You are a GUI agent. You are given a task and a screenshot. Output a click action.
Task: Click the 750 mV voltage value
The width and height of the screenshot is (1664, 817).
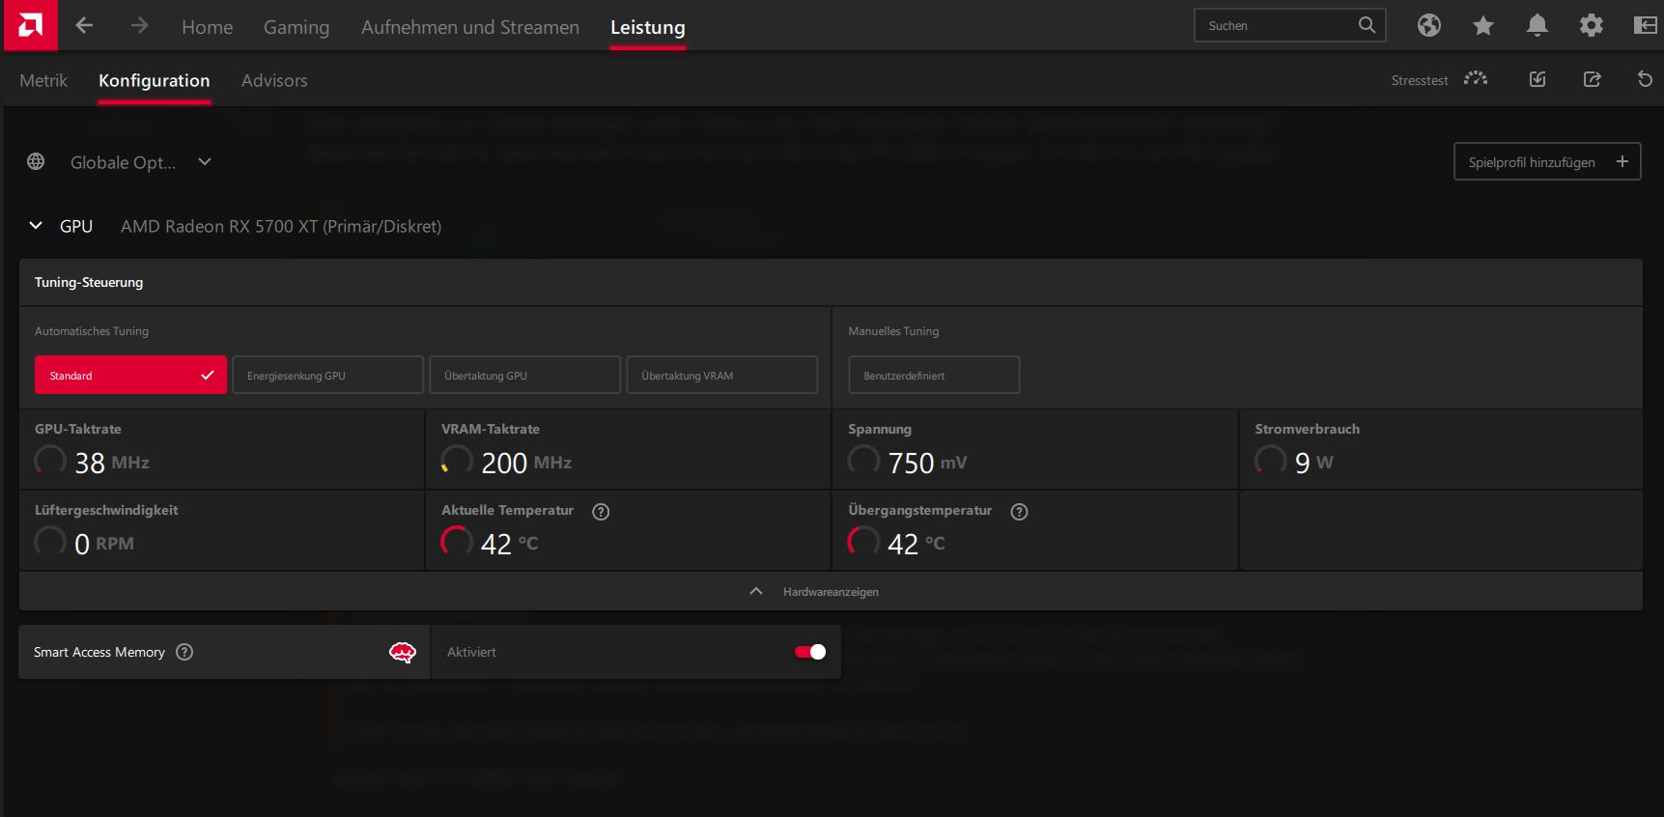point(927,463)
